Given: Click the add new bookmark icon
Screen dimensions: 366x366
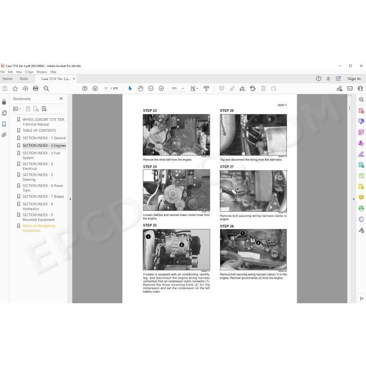Looking at the screenshot, I should [36, 109].
